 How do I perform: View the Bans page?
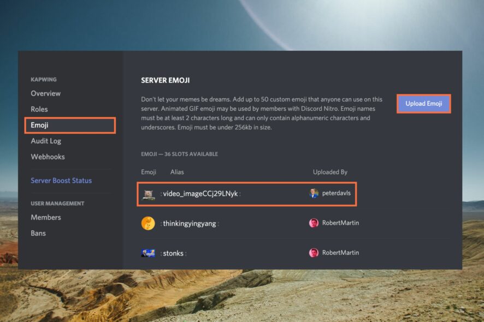39,233
